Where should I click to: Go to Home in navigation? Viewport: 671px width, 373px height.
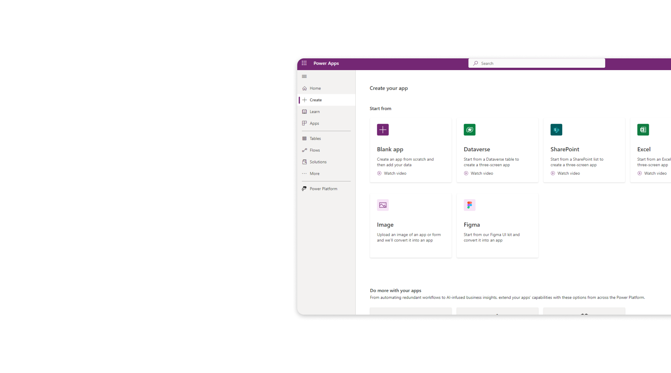[326, 88]
